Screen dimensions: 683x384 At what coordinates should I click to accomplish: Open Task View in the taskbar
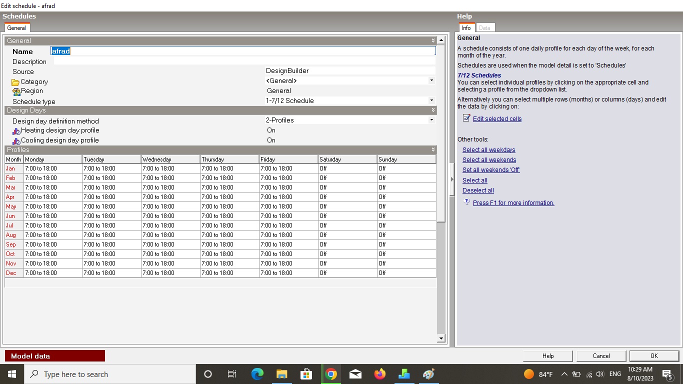(232, 374)
